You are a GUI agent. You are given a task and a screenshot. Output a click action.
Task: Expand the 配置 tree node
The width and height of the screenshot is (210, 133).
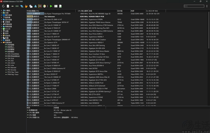click(x=1, y=38)
